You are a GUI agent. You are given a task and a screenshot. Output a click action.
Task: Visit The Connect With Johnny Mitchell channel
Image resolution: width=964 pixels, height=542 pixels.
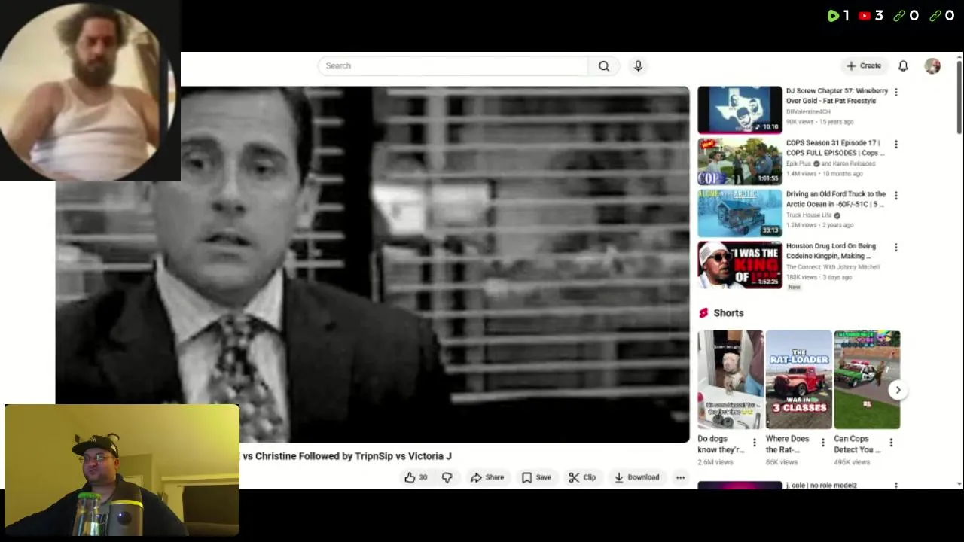tap(833, 266)
